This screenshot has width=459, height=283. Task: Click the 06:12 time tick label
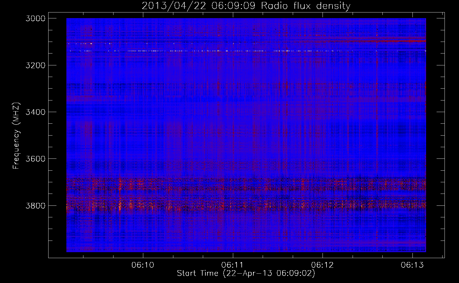coord(322,265)
